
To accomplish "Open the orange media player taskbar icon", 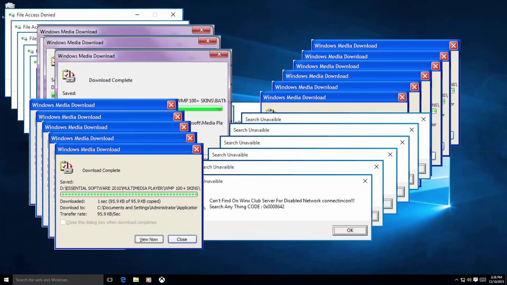I will pyautogui.click(x=149, y=280).
